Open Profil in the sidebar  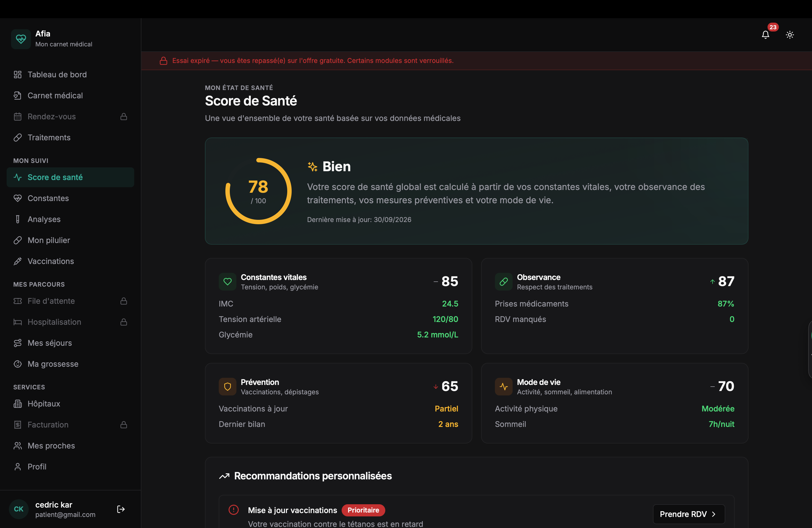70,467
